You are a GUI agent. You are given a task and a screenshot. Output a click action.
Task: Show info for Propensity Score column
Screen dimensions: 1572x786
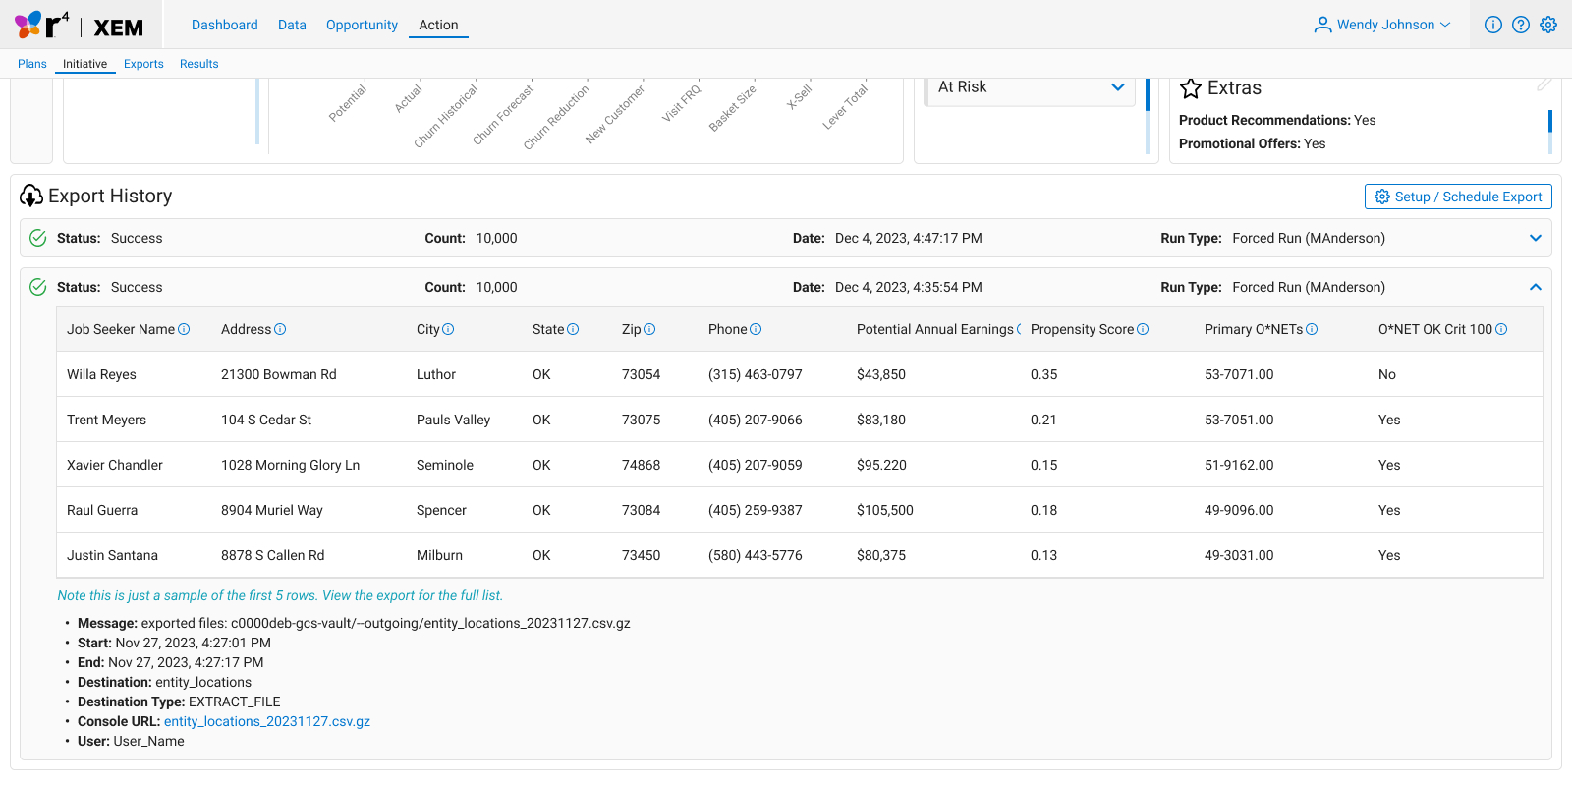[1143, 329]
